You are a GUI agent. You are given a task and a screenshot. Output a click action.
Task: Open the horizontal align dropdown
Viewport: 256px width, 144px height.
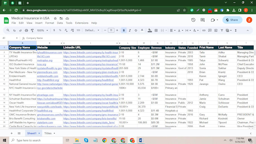(172, 31)
